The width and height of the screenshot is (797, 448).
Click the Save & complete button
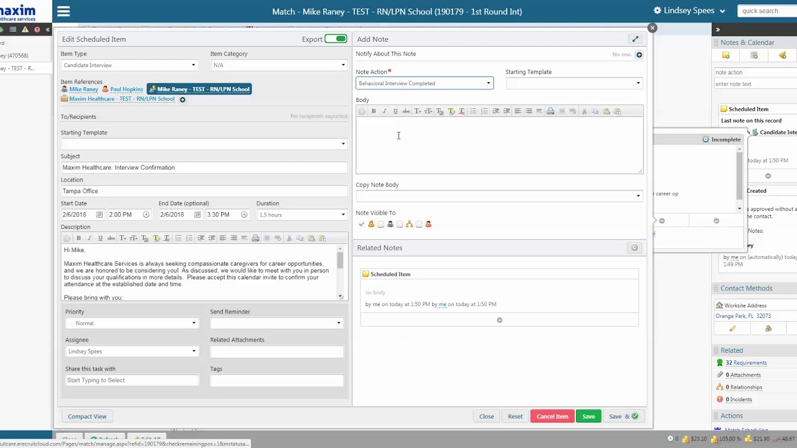(x=624, y=416)
